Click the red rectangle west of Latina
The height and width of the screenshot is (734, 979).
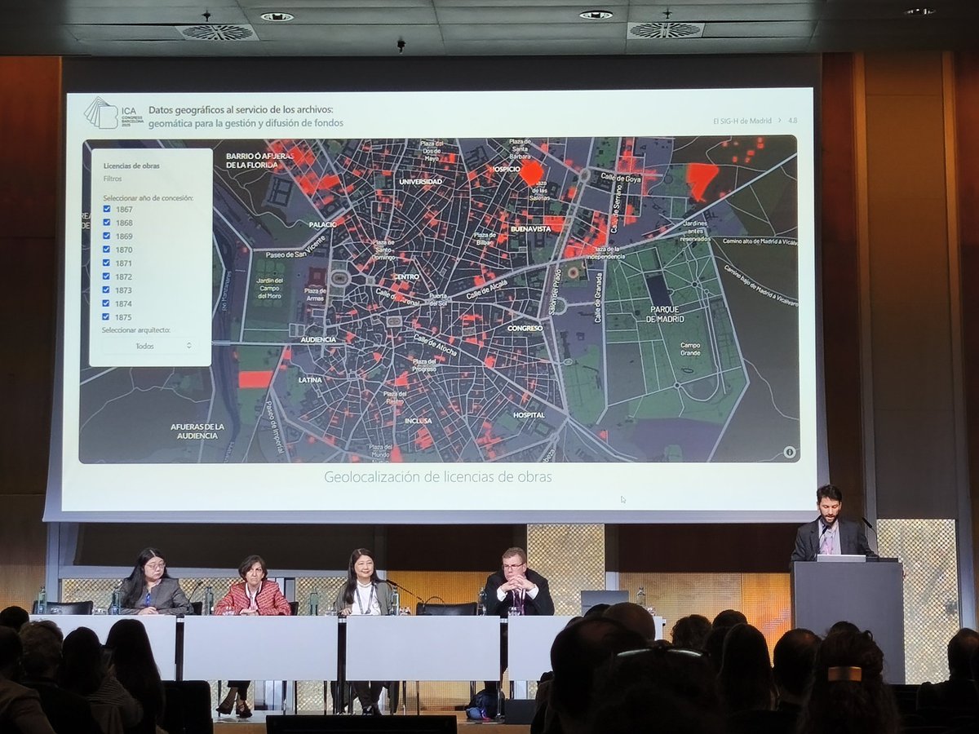(x=255, y=379)
